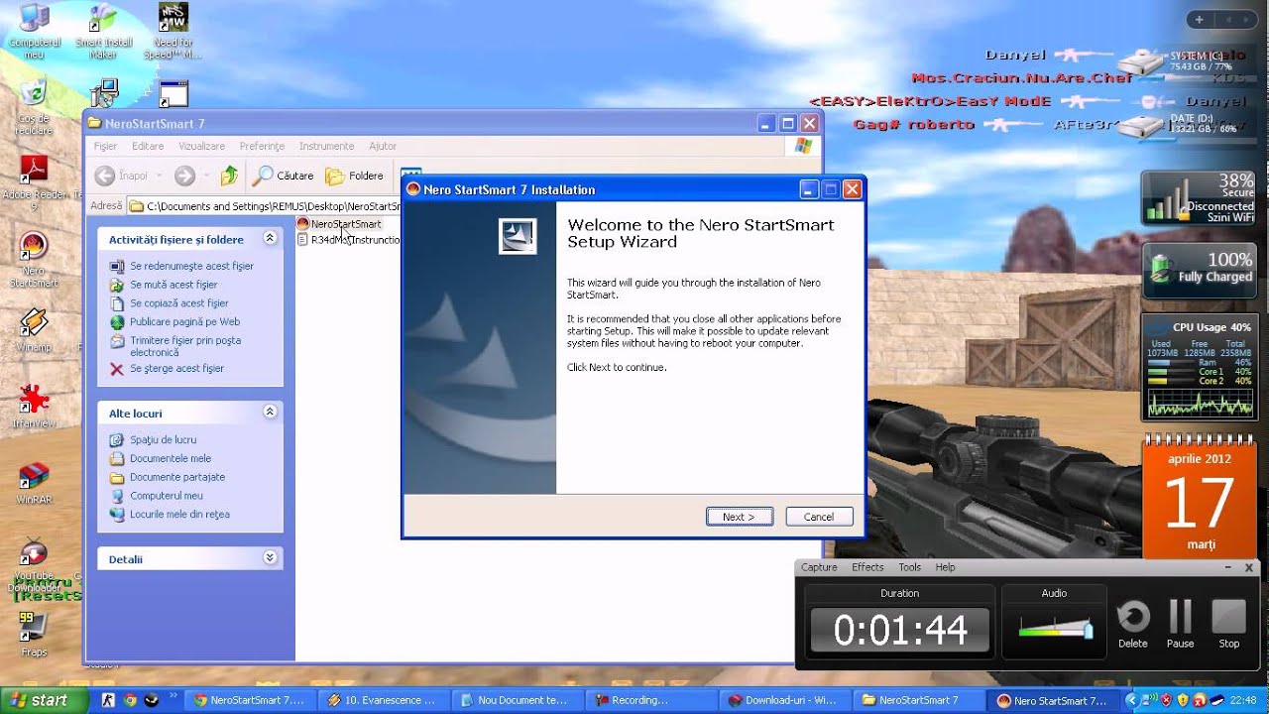Stop the screen recording
The height and width of the screenshot is (714, 1269).
point(1229,625)
